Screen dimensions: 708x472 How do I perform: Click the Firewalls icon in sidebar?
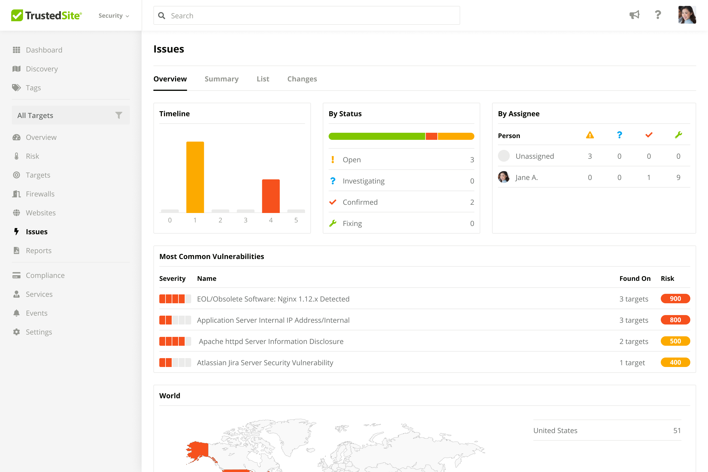[x=17, y=194]
